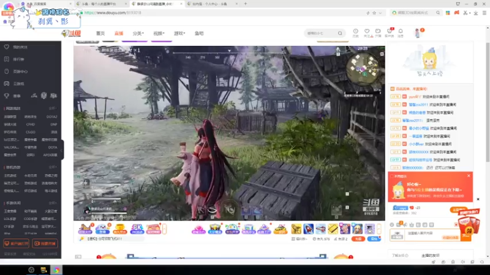Open the 鱼吧 forum navigation item
The height and width of the screenshot is (275, 490).
coord(199,34)
